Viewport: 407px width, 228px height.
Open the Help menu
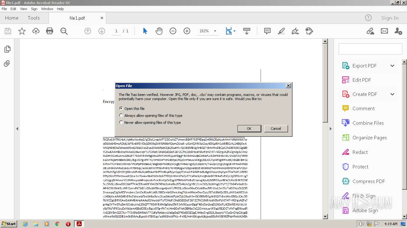pyautogui.click(x=60, y=9)
